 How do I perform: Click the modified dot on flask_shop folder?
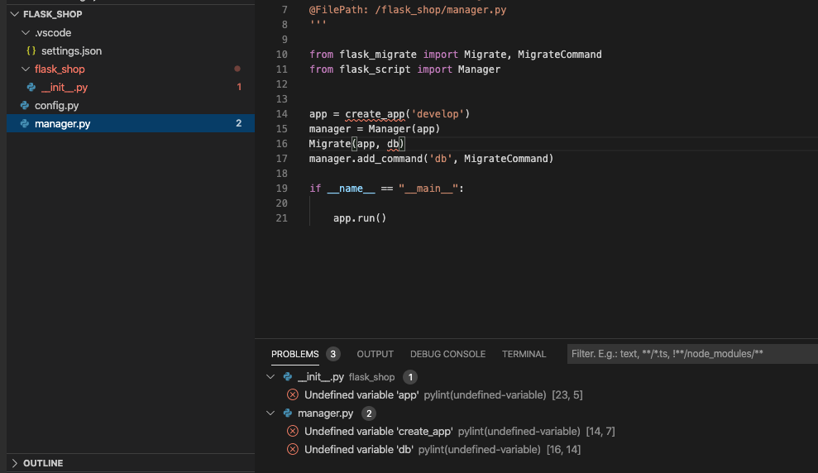(237, 69)
